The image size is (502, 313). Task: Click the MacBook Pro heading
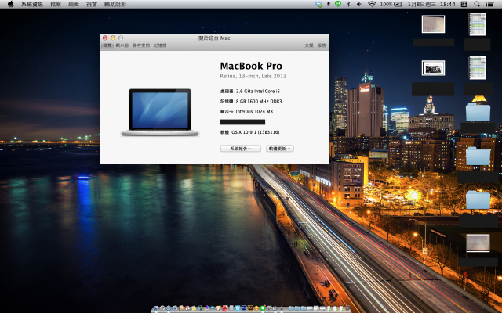(x=251, y=66)
